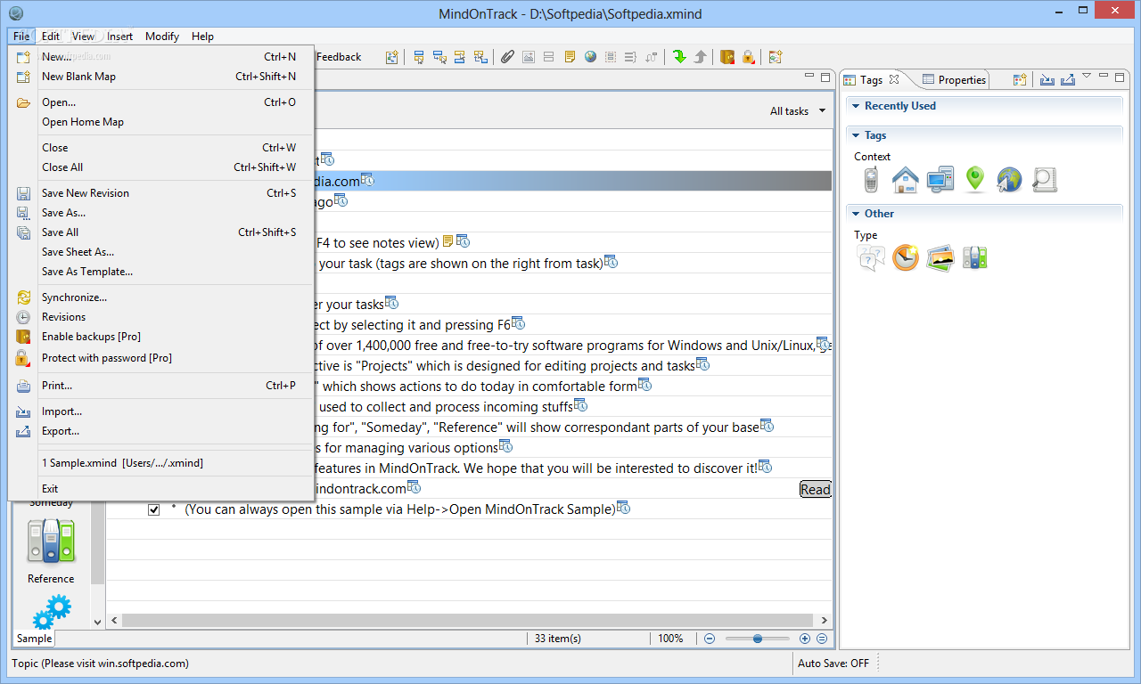The width and height of the screenshot is (1141, 684).
Task: Click Exit in File menu
Action: tap(161, 489)
